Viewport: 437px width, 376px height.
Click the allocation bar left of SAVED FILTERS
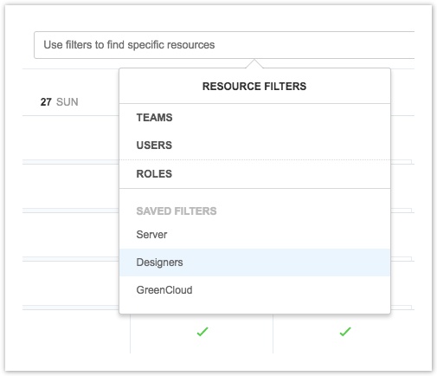click(71, 211)
